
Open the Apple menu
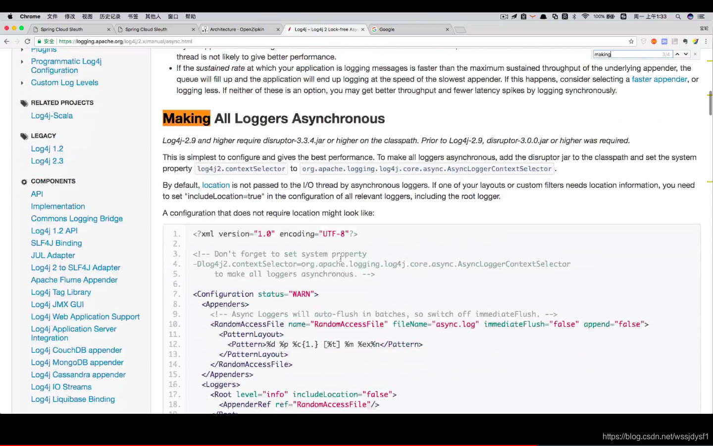click(10, 16)
